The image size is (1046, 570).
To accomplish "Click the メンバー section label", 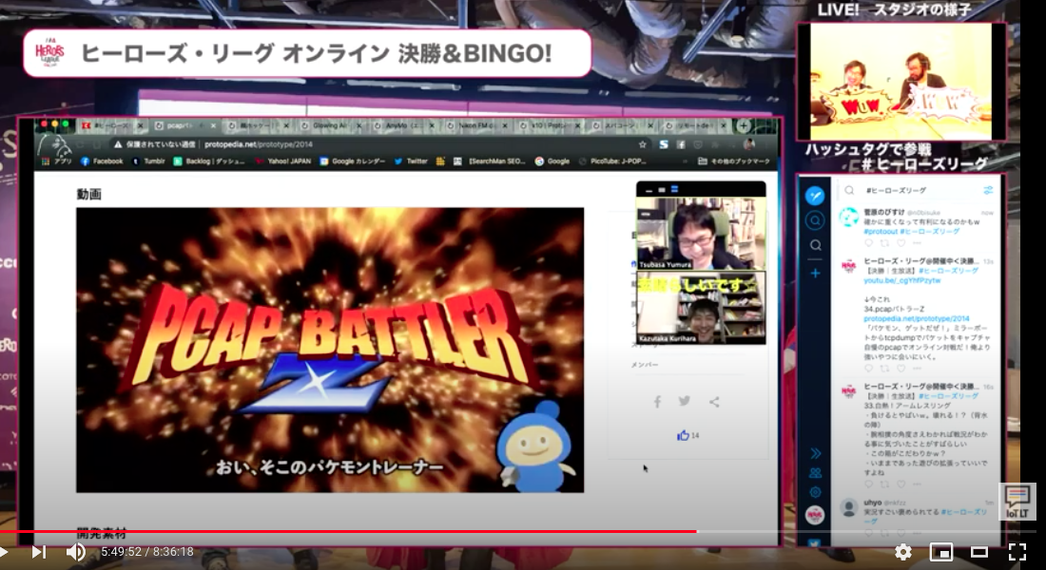I will [x=645, y=365].
